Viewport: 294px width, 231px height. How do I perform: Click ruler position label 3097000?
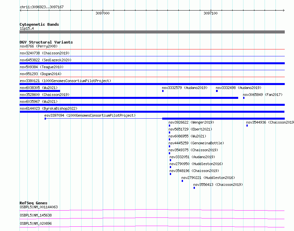[102, 13]
